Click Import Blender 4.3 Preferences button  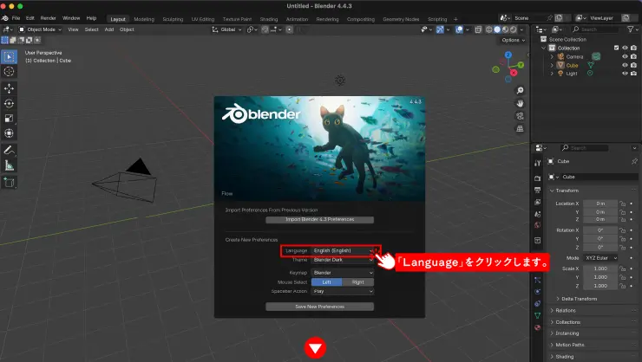click(x=320, y=219)
